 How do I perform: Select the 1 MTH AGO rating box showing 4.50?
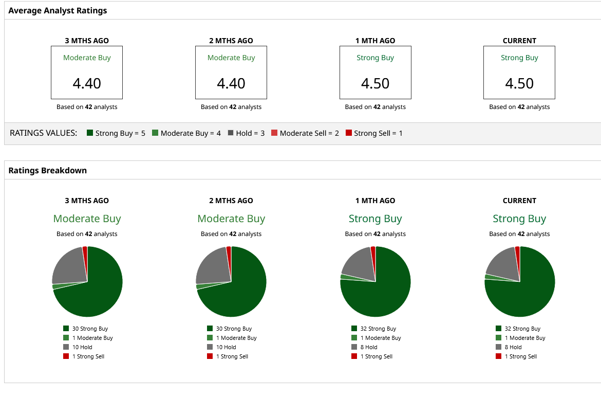[375, 73]
